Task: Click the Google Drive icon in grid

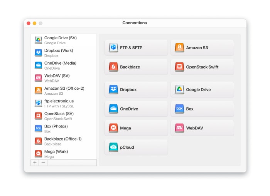Action: pyautogui.click(x=179, y=90)
